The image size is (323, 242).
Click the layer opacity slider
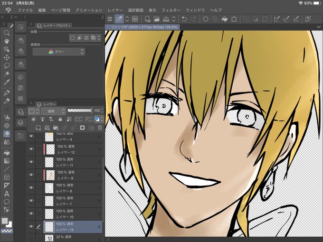point(79,111)
